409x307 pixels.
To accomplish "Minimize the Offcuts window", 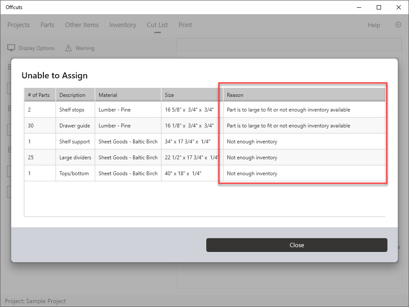I will click(359, 7).
